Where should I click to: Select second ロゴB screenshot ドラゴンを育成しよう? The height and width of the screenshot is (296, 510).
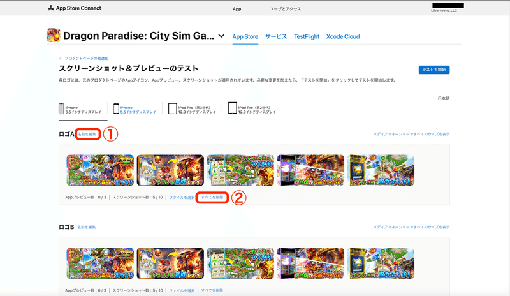[170, 263]
